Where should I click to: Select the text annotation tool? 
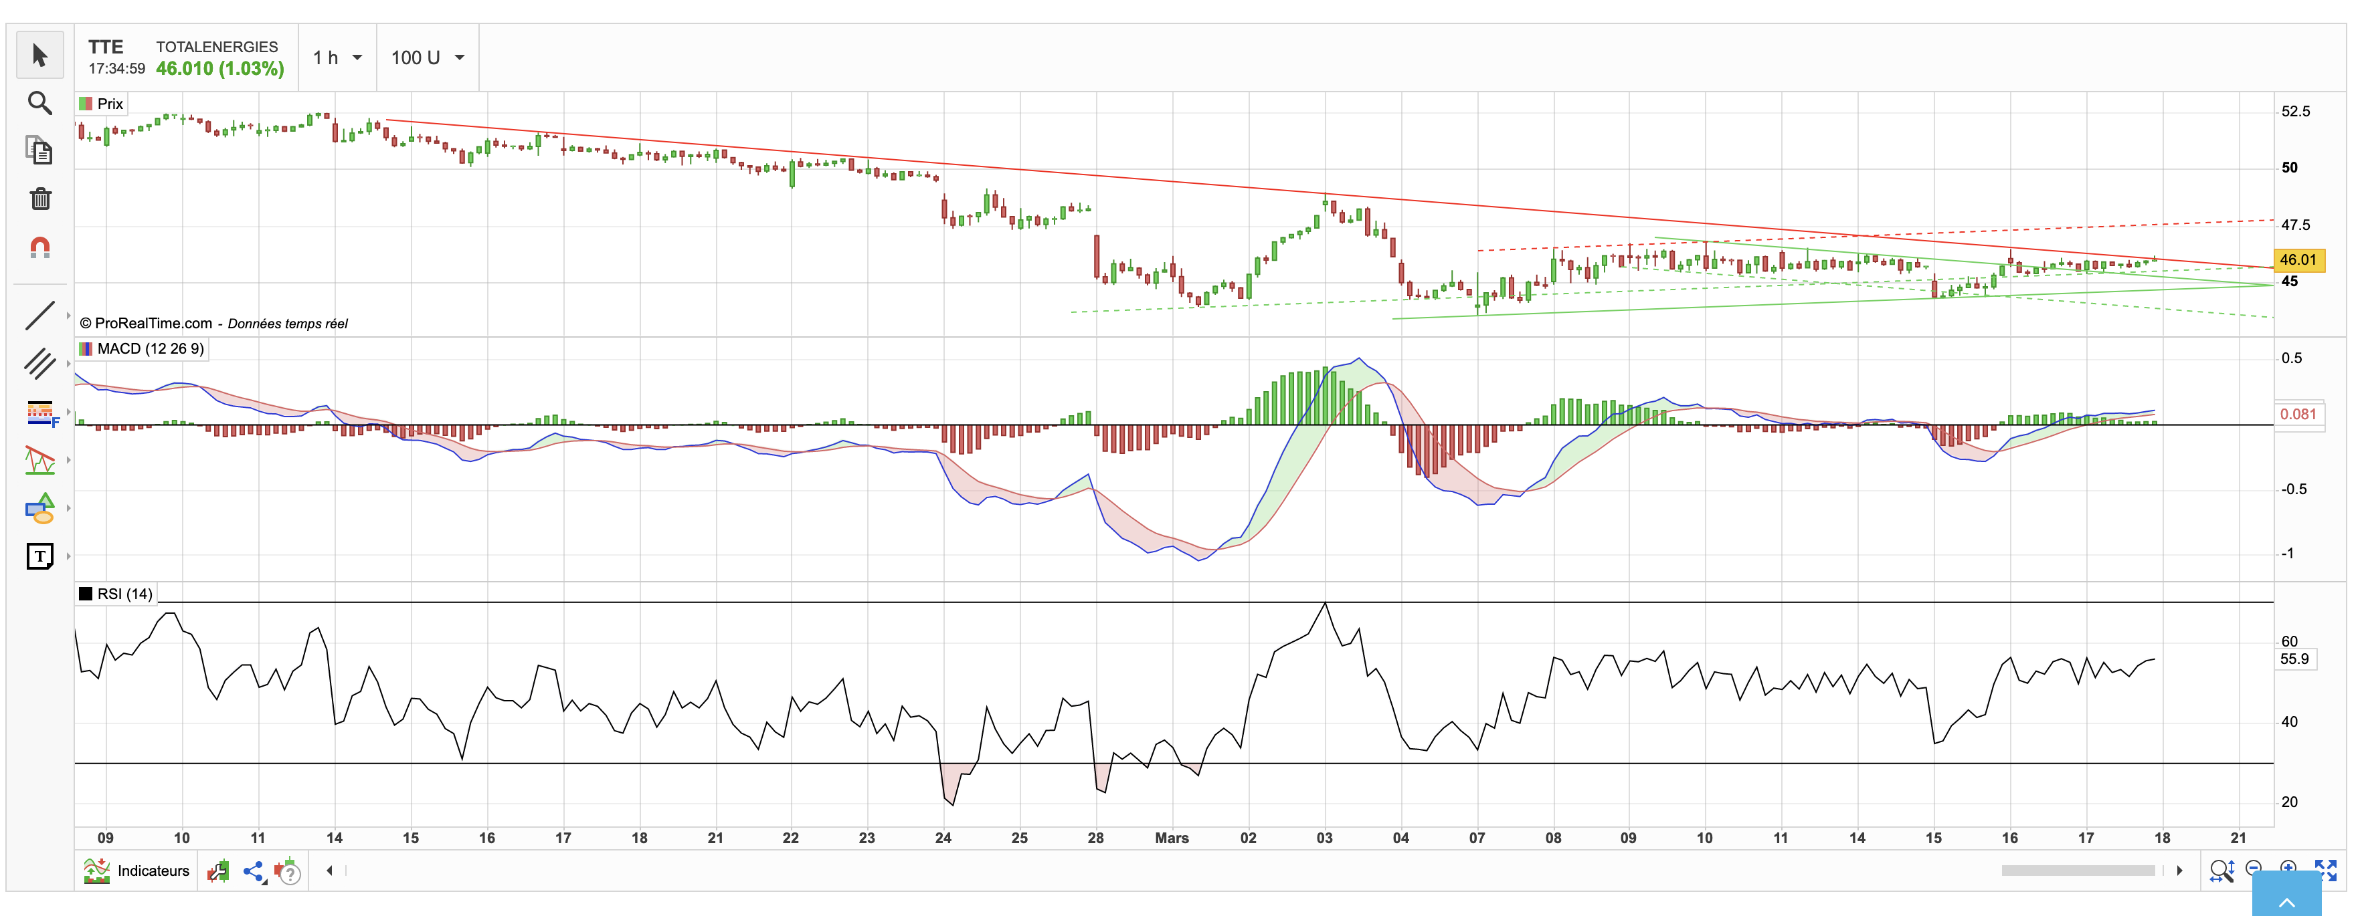coord(39,556)
